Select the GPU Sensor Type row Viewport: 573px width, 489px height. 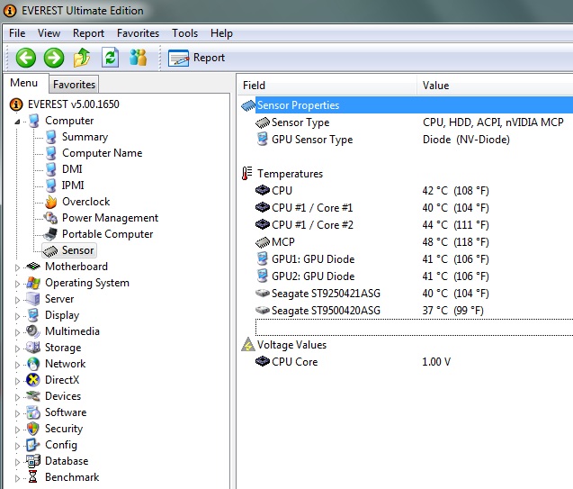click(x=414, y=140)
